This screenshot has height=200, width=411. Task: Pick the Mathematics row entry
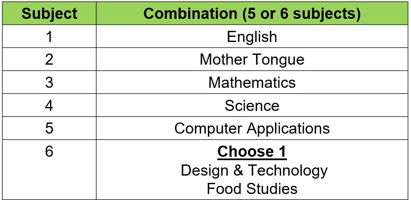pos(252,83)
